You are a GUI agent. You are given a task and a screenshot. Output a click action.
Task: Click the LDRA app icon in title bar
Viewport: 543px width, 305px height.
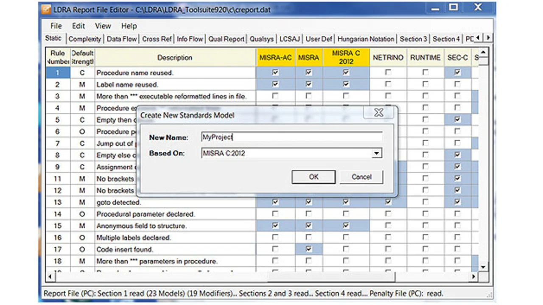45,9
